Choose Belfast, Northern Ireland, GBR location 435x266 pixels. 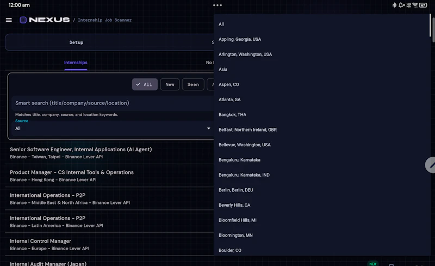click(322, 129)
